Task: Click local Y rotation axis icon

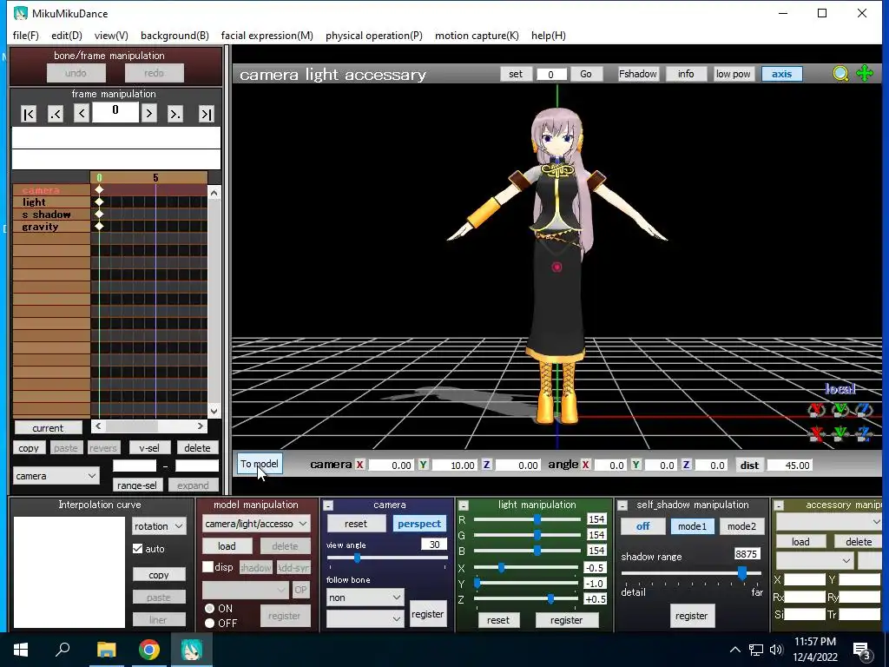Action: [x=840, y=409]
